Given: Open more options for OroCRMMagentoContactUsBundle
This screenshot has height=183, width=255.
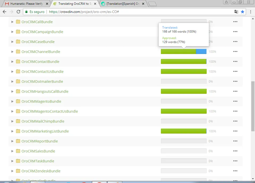Looking at the screenshot, I should [x=235, y=111].
